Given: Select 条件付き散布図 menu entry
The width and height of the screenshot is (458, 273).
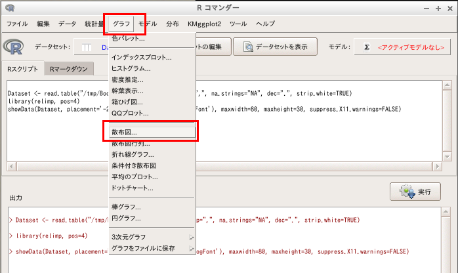Looking at the screenshot, I should pyautogui.click(x=152, y=165).
